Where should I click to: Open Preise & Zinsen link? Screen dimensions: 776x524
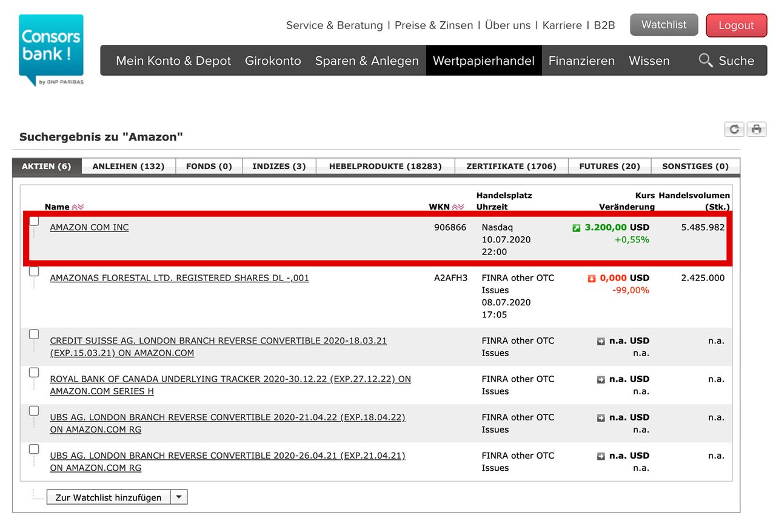pyautogui.click(x=433, y=25)
